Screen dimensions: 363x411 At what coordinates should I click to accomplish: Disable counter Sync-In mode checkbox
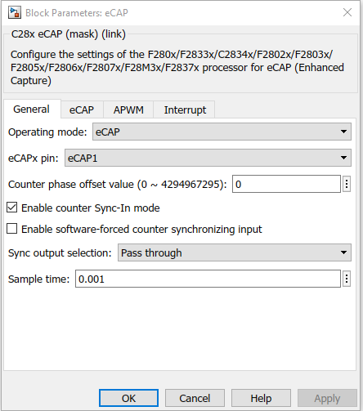pos(12,208)
